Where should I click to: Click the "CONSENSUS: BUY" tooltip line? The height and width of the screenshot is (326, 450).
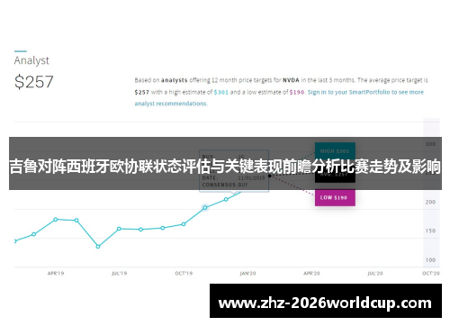pyautogui.click(x=225, y=185)
